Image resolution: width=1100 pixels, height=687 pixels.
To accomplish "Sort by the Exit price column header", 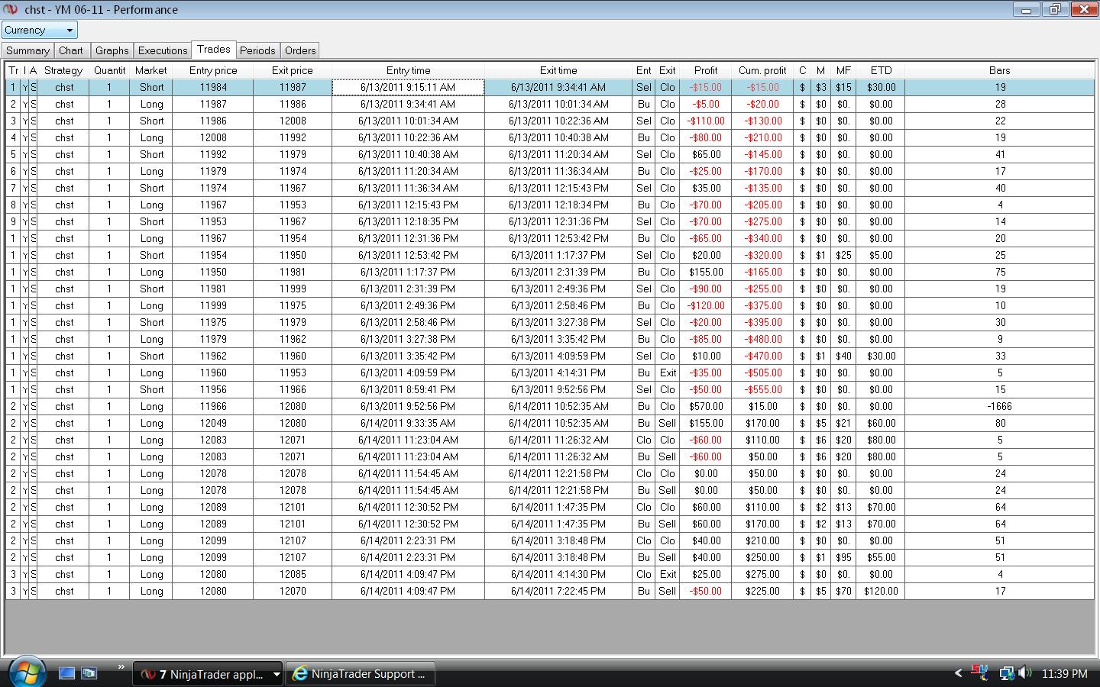I will click(293, 70).
